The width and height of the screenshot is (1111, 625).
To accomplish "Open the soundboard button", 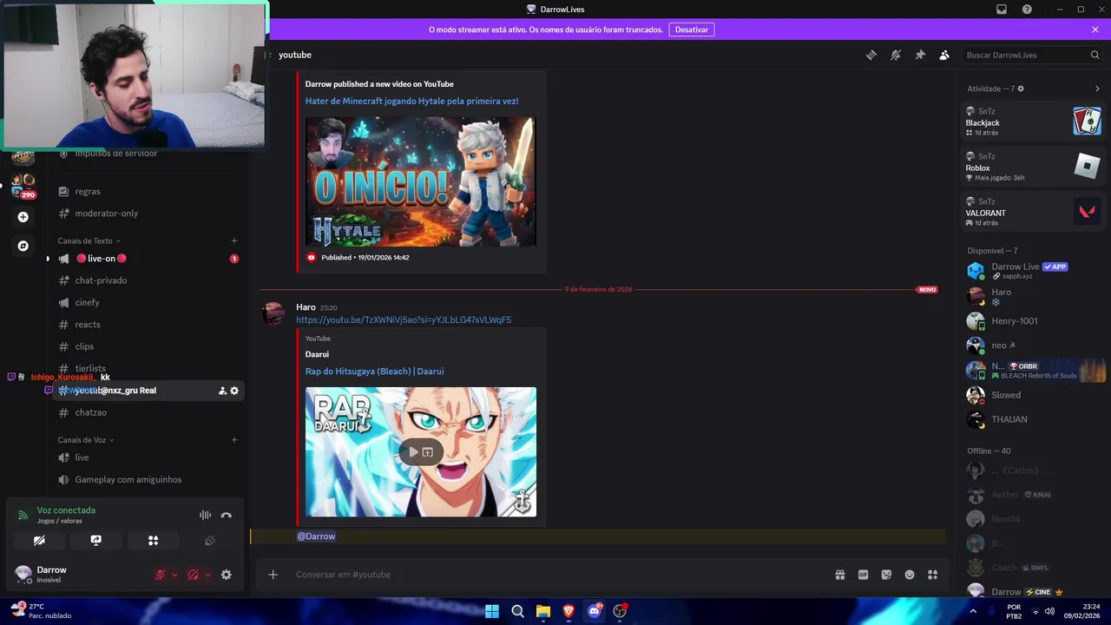I will point(209,540).
